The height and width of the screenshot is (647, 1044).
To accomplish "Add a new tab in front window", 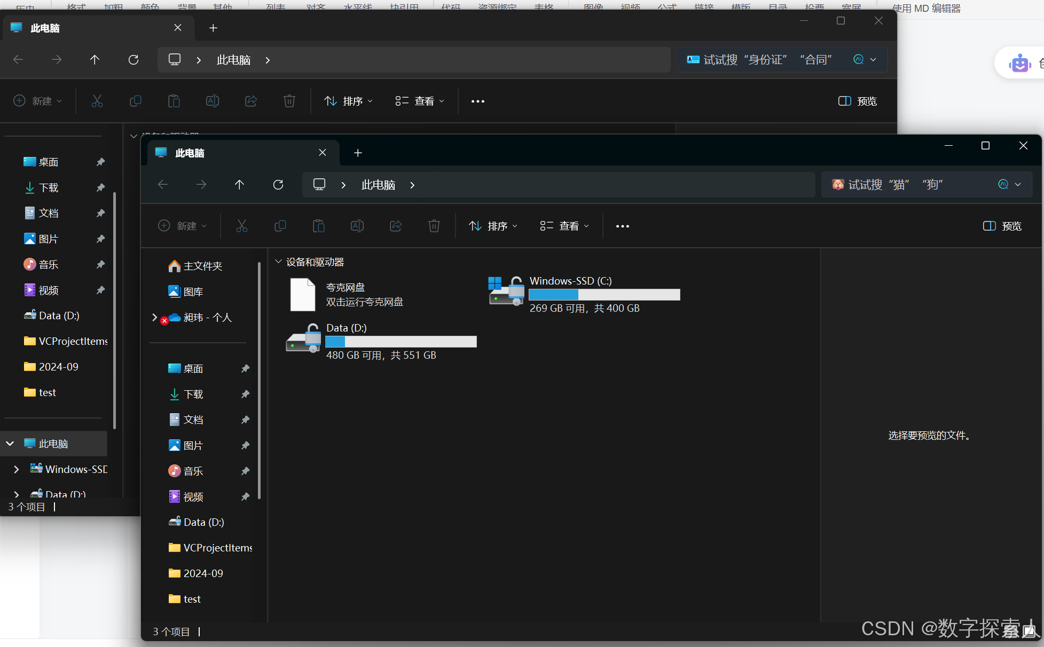I will [358, 153].
